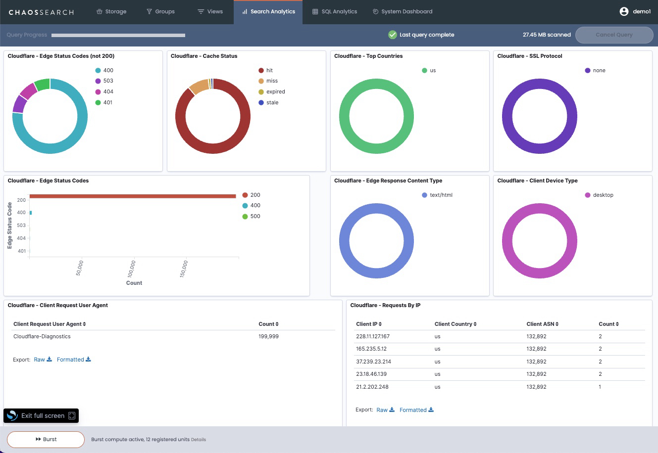Toggle the text/html legend item
Image resolution: width=658 pixels, height=453 pixels.
437,195
